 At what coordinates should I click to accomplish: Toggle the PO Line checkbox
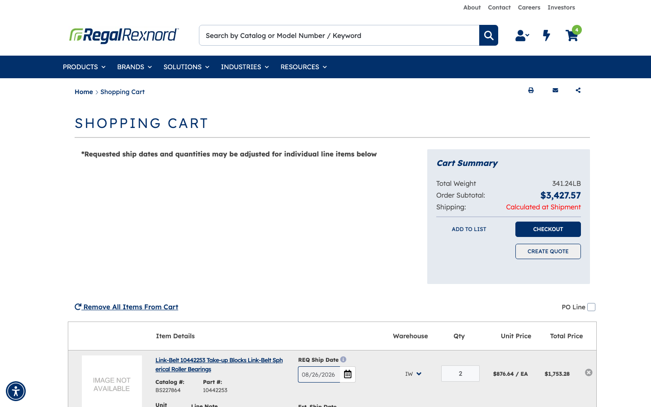[591, 307]
